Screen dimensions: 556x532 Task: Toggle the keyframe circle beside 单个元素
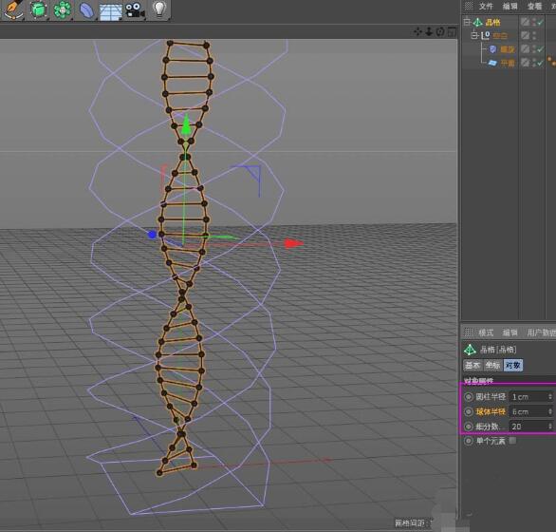[469, 441]
